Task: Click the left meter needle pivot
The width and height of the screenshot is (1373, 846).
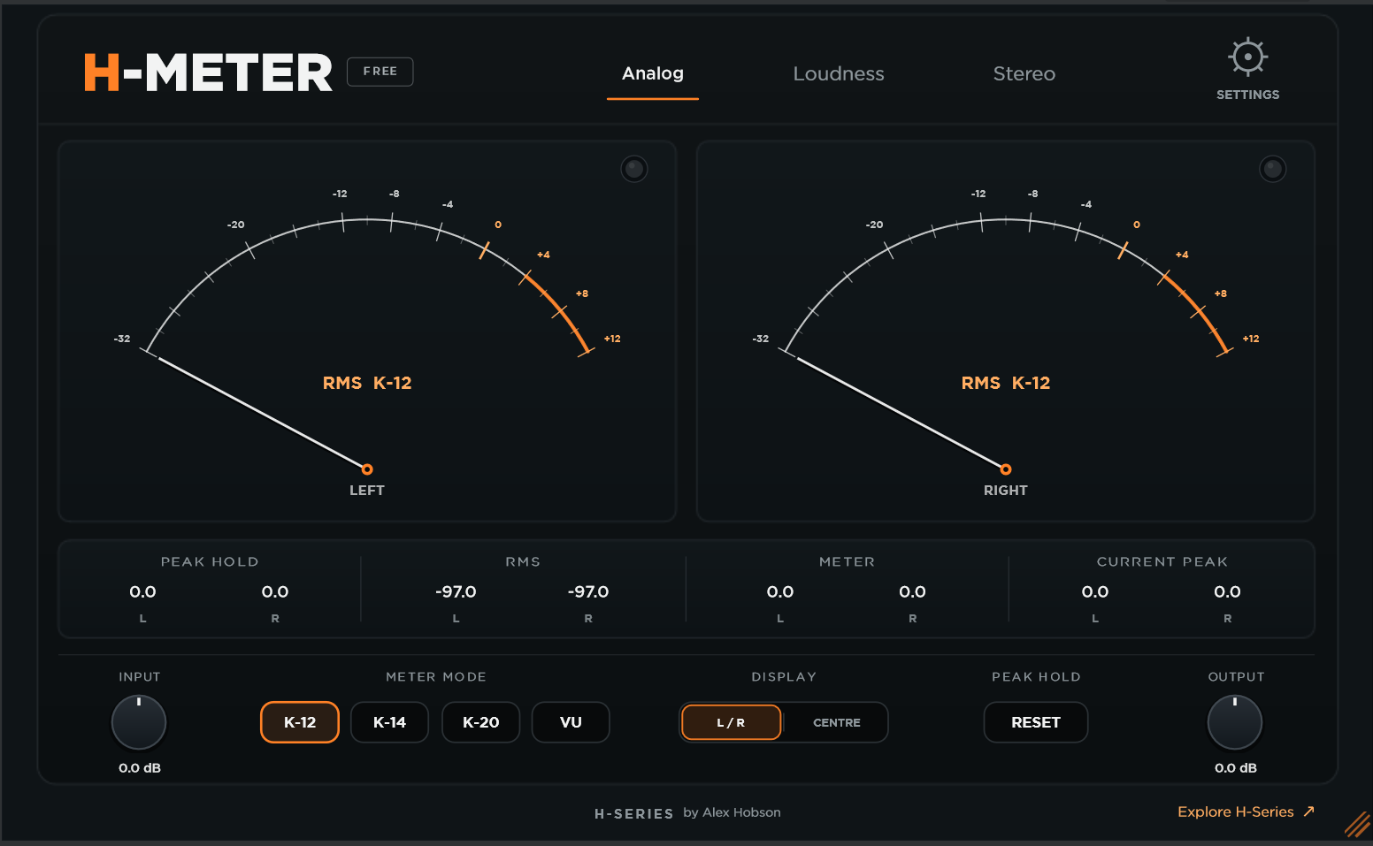Action: [x=367, y=469]
